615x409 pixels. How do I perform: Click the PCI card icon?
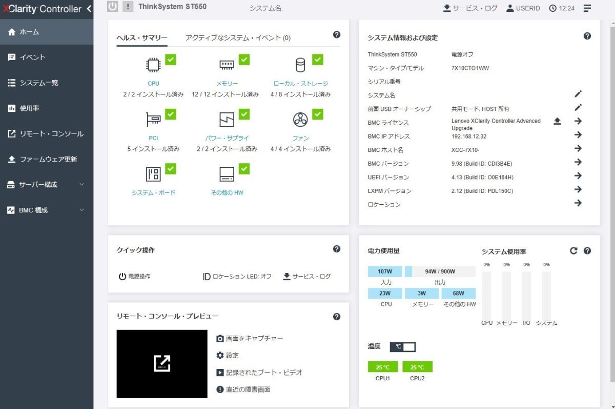click(153, 120)
